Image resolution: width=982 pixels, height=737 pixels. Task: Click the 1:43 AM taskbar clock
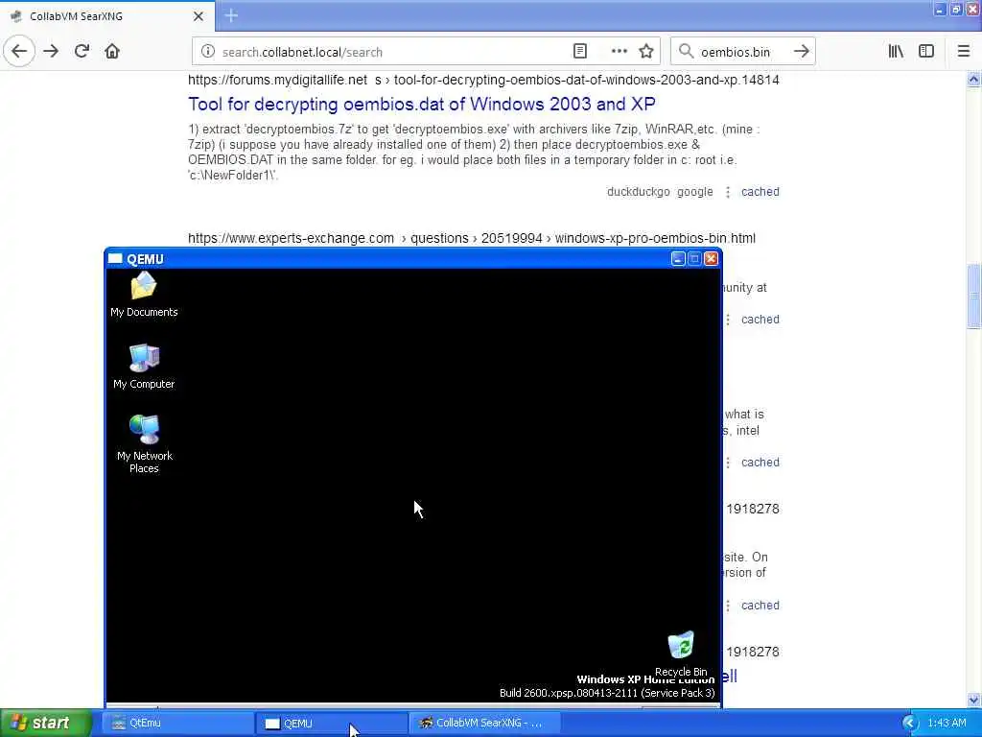tap(947, 724)
